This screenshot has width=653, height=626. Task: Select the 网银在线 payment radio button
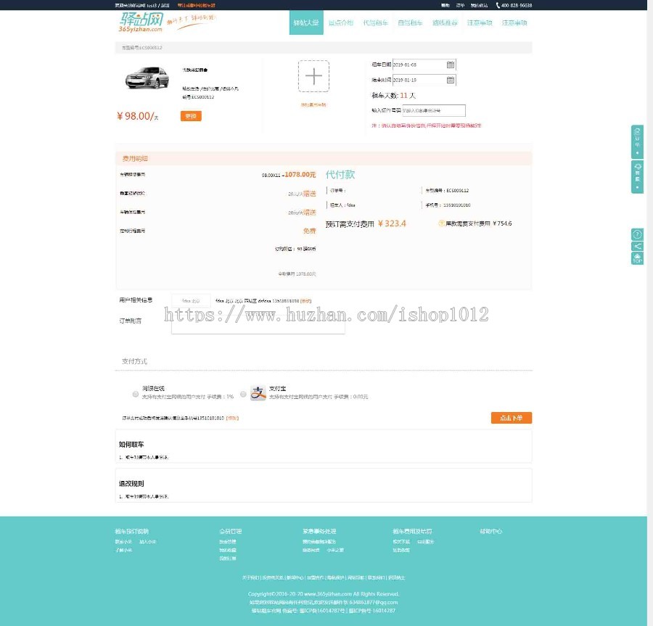(135, 395)
